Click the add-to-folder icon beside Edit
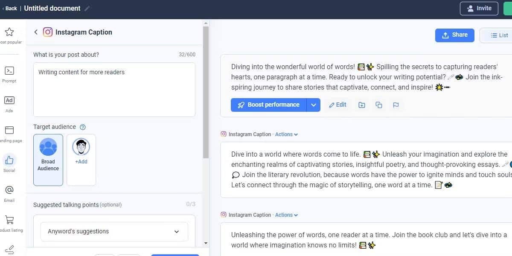 click(x=362, y=105)
